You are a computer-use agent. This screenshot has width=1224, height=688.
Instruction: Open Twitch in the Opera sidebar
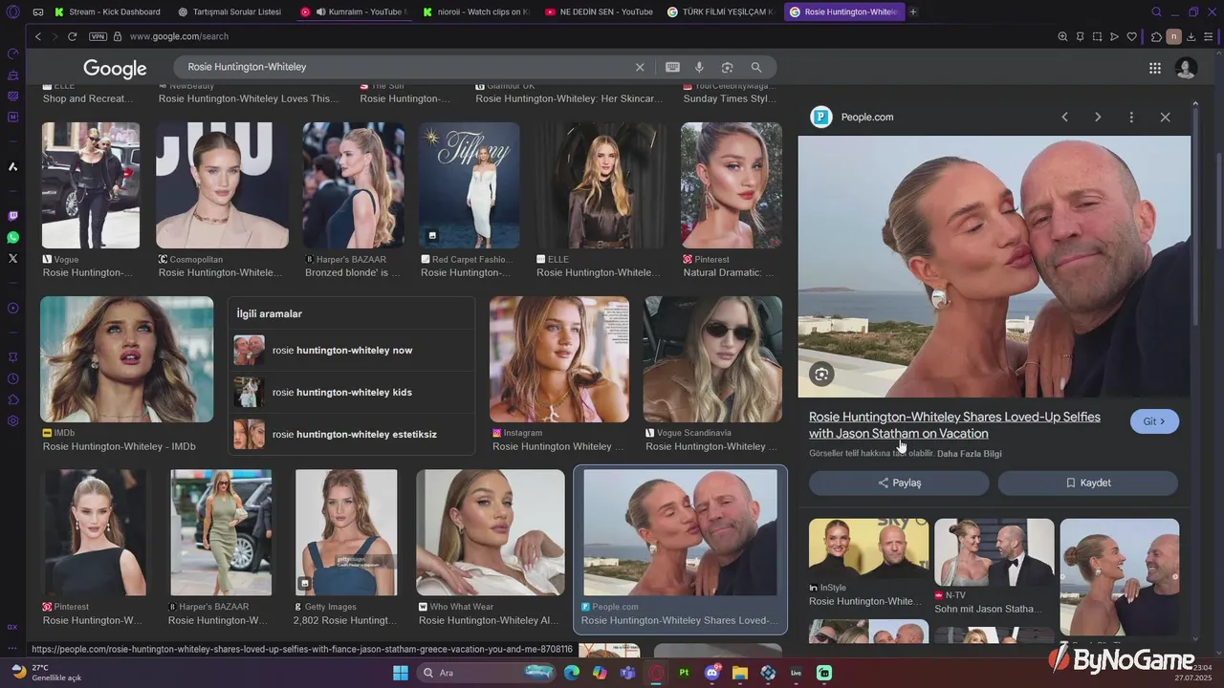(12, 217)
